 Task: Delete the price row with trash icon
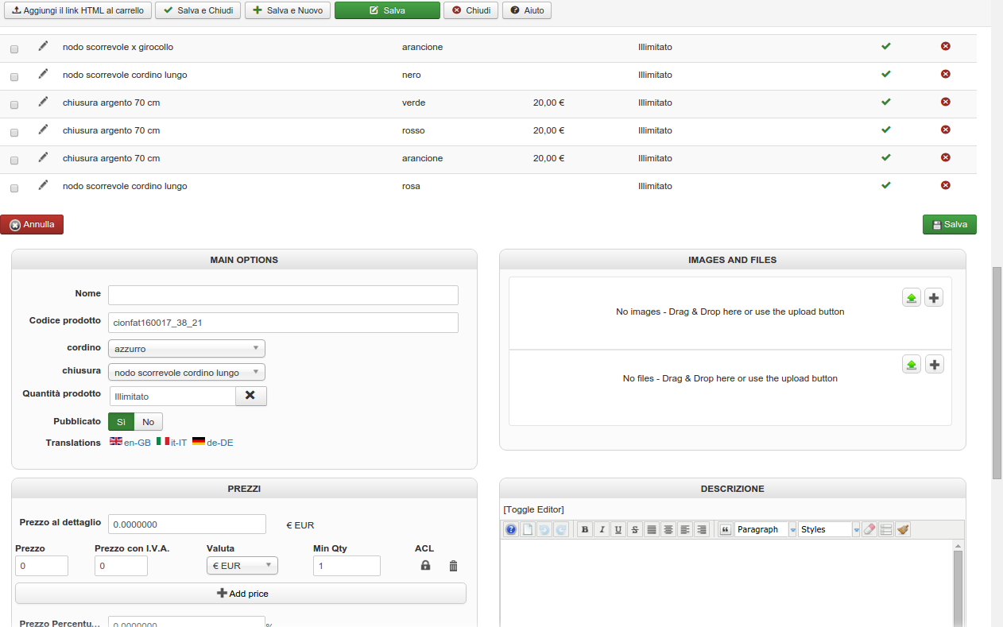point(454,566)
